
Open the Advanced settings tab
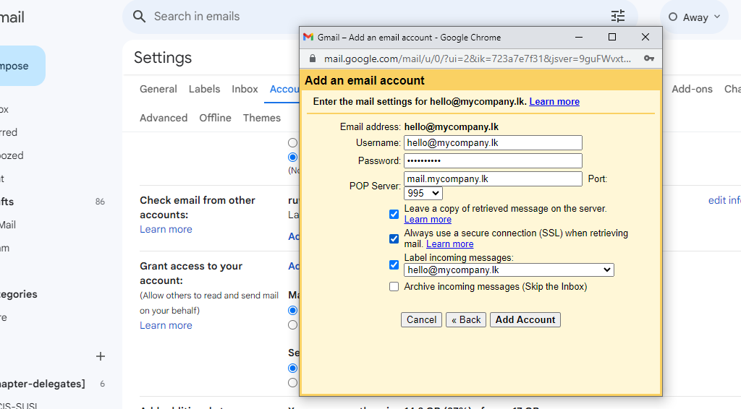click(x=164, y=118)
